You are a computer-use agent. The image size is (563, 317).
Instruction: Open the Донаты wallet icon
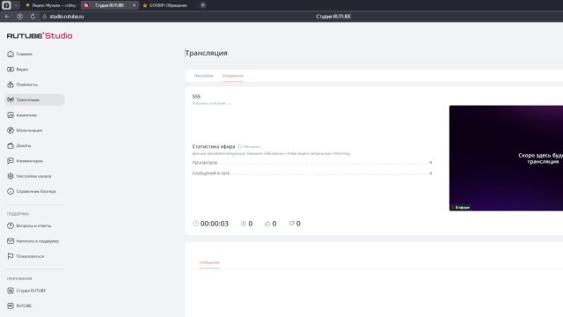coord(11,145)
